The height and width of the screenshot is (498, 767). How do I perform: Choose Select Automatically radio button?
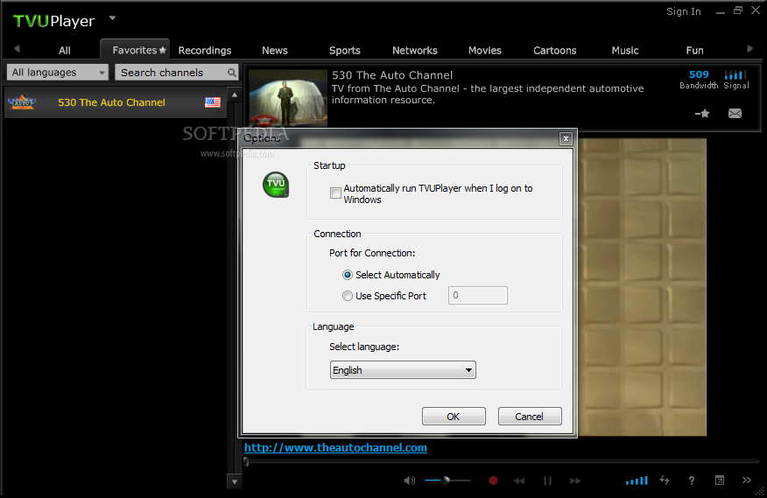coord(348,275)
